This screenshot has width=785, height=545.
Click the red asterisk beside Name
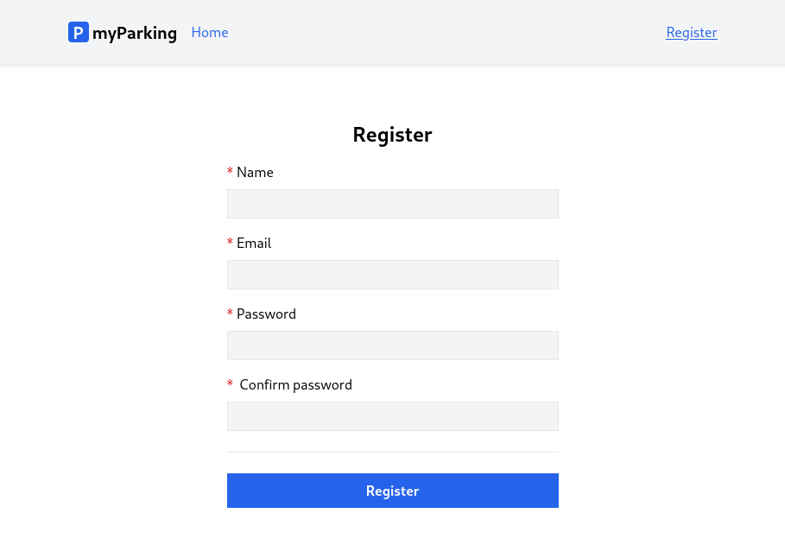[x=230, y=171]
